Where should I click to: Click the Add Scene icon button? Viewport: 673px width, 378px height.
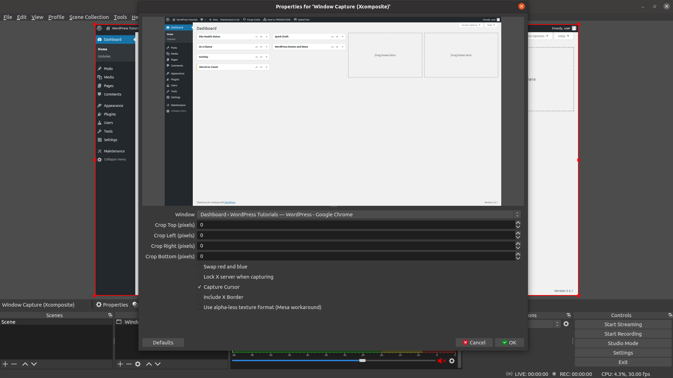5,364
